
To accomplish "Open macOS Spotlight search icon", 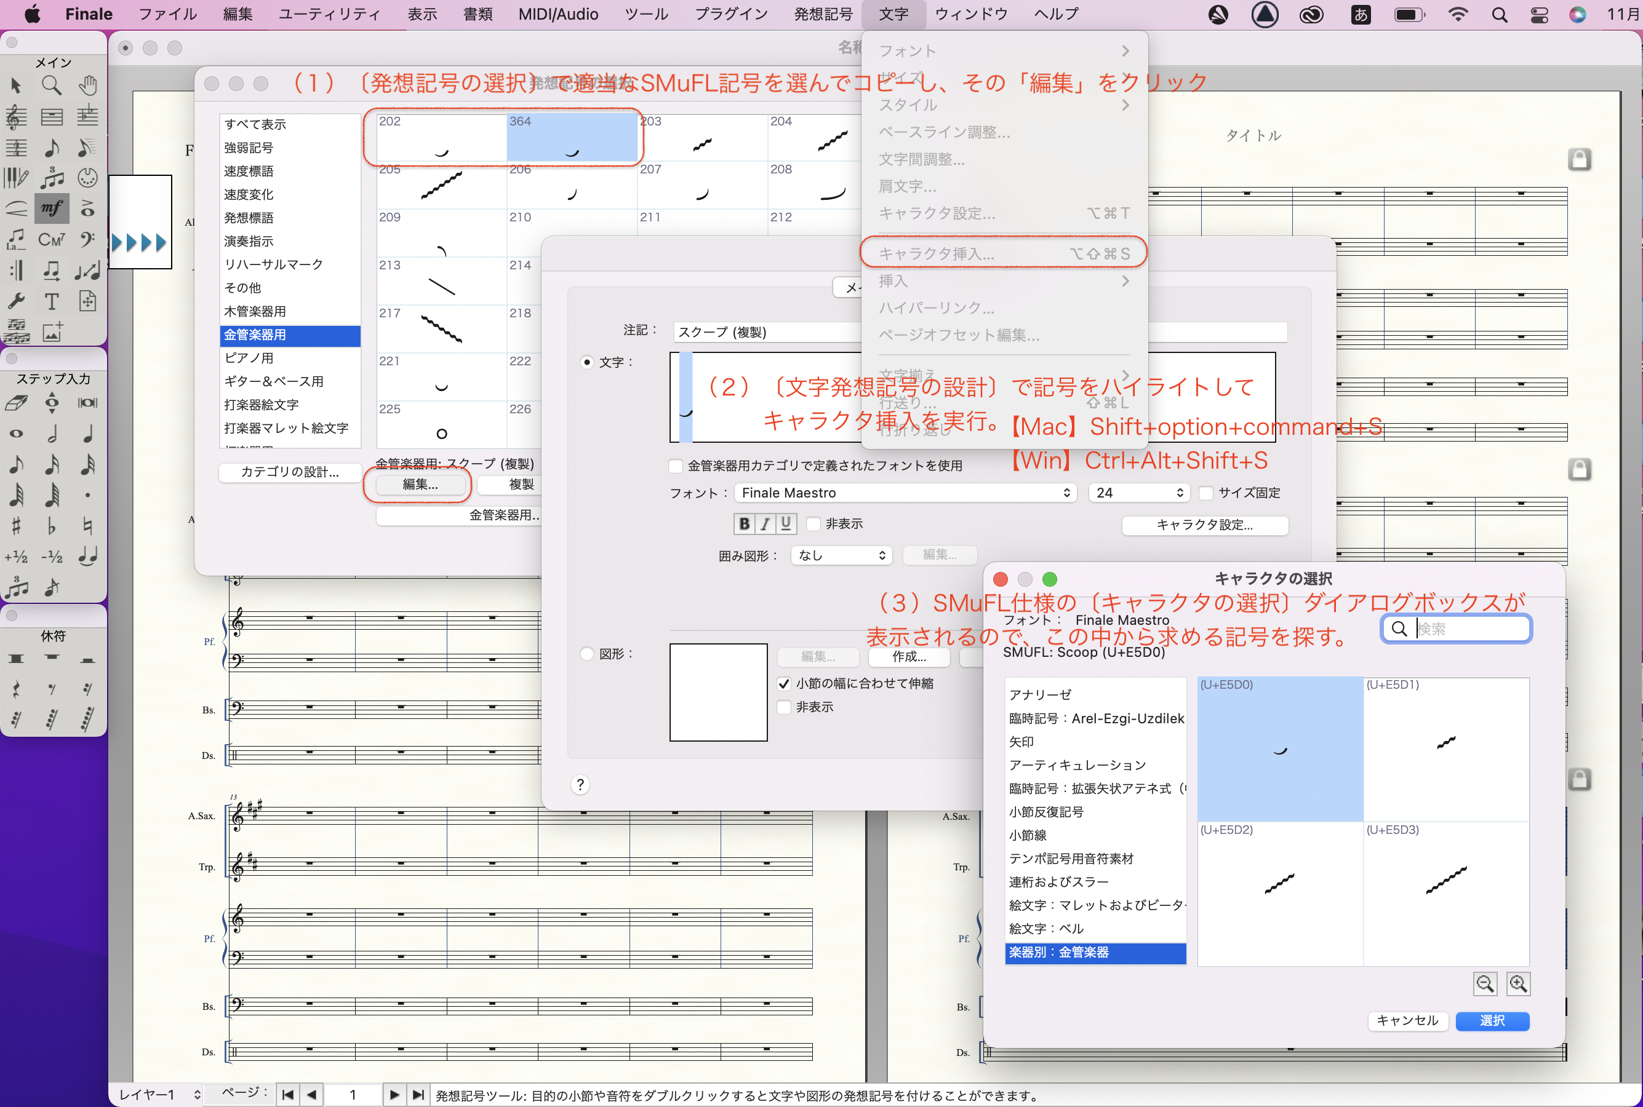I will pos(1499,15).
